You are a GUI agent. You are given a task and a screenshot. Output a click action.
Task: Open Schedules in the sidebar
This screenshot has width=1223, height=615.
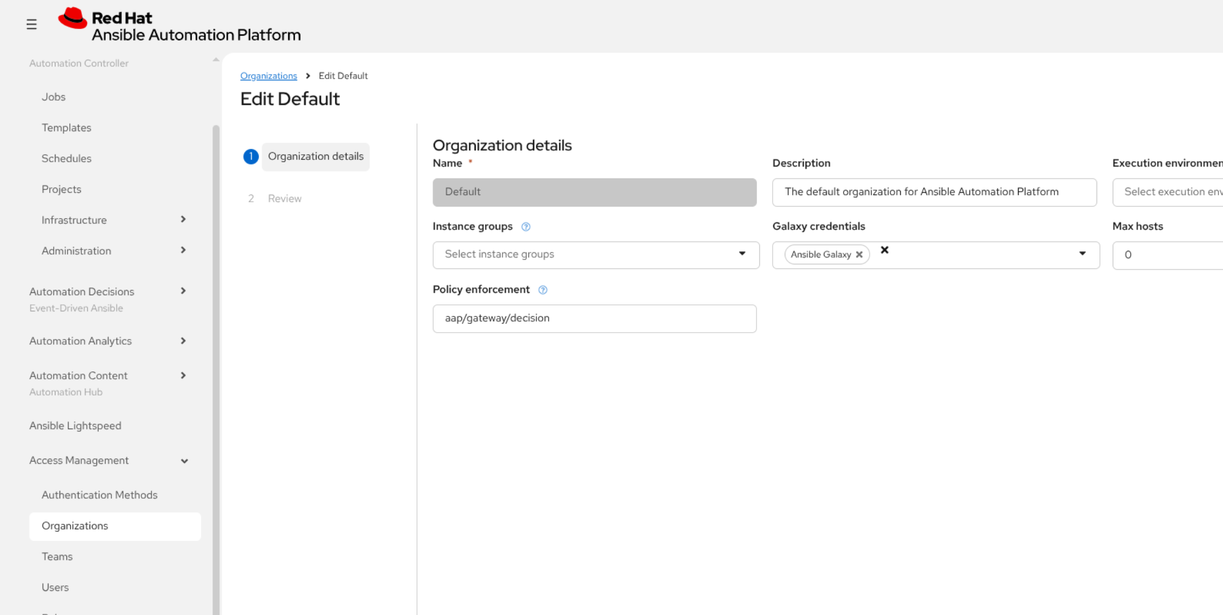click(66, 158)
